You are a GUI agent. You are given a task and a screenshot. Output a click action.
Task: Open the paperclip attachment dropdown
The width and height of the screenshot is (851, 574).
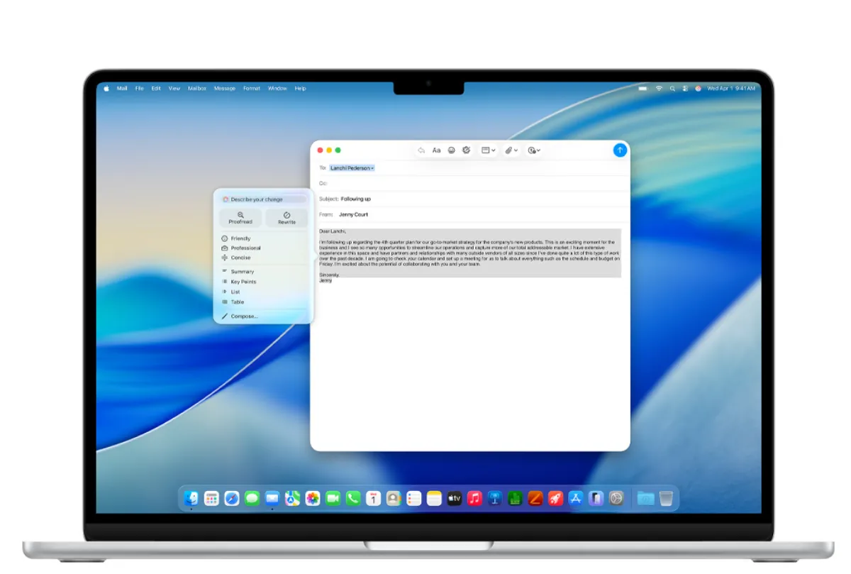[x=511, y=150]
